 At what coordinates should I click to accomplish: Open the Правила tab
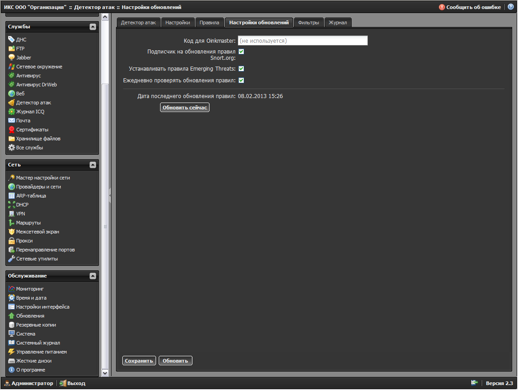210,22
